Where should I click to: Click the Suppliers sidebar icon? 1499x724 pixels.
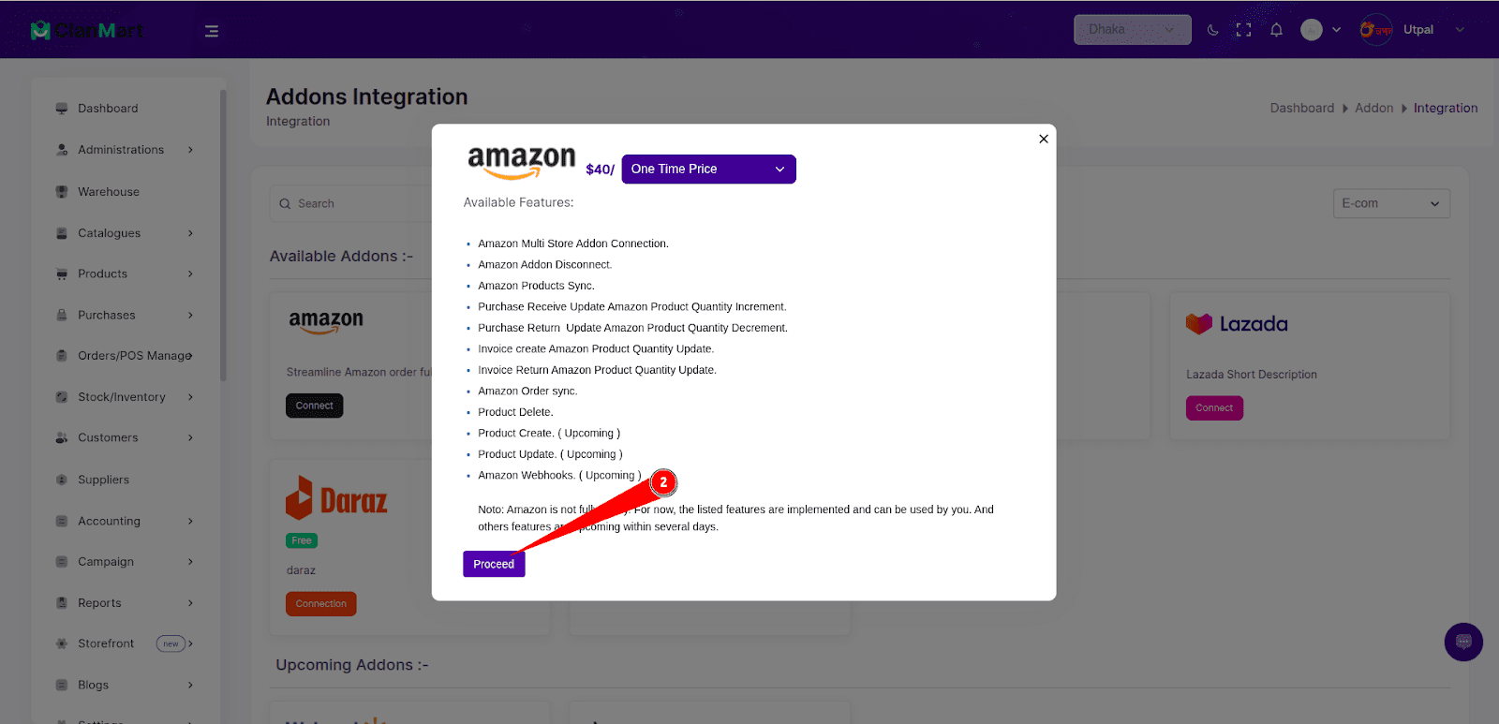(x=62, y=480)
